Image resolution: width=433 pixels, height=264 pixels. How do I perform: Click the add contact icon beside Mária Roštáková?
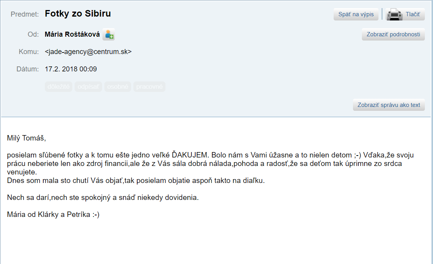[108, 34]
